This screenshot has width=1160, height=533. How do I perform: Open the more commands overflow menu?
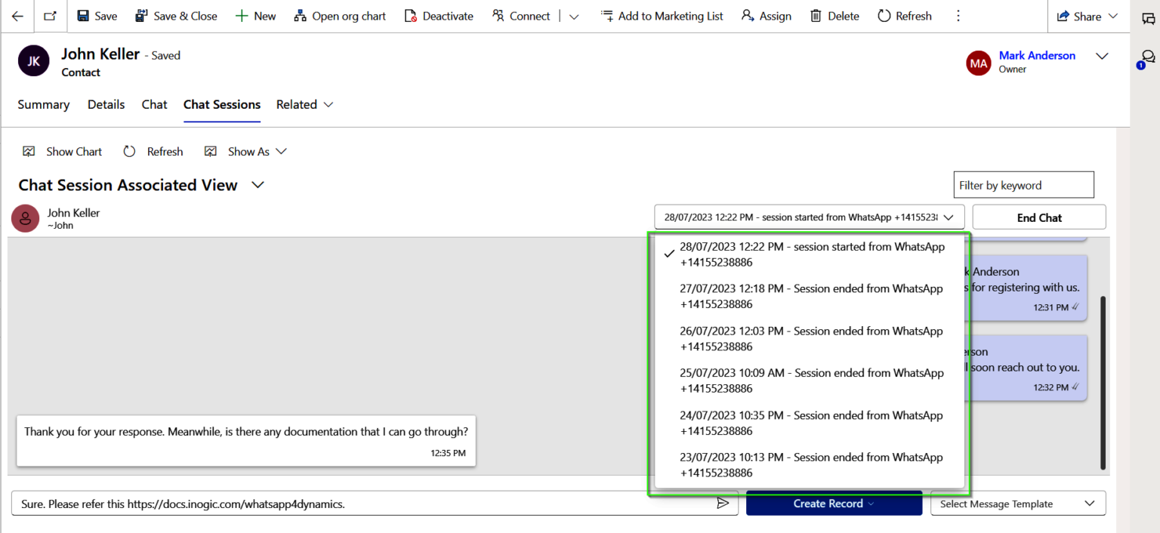click(958, 16)
